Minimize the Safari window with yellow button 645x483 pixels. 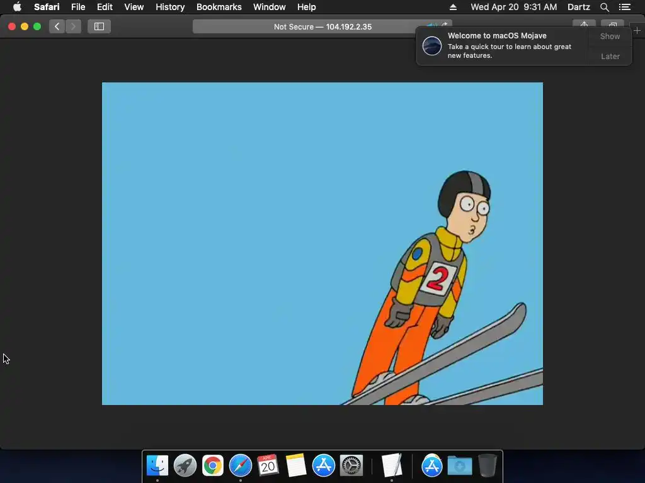pyautogui.click(x=25, y=26)
